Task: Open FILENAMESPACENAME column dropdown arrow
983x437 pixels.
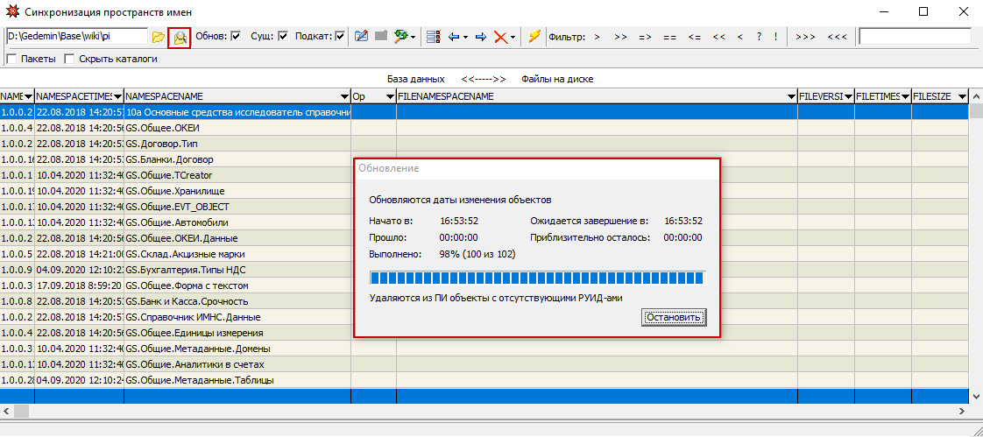Action: tap(790, 96)
